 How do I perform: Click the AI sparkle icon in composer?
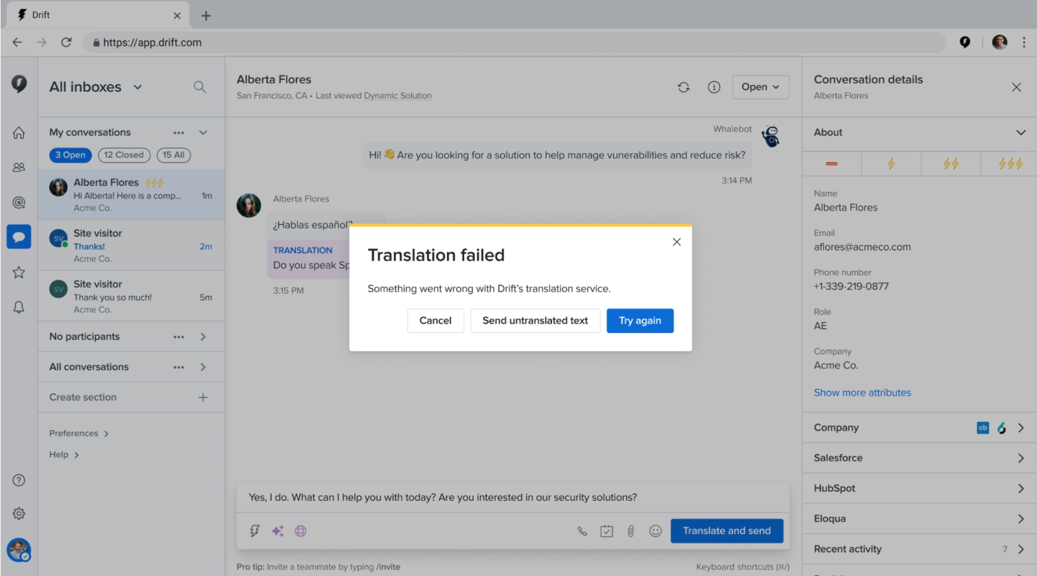point(278,531)
